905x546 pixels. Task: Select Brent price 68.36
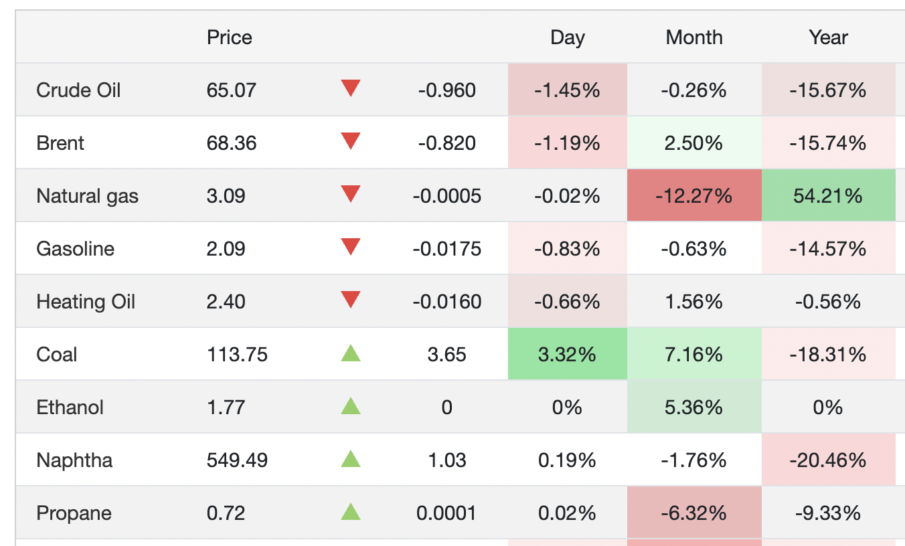[x=232, y=143]
